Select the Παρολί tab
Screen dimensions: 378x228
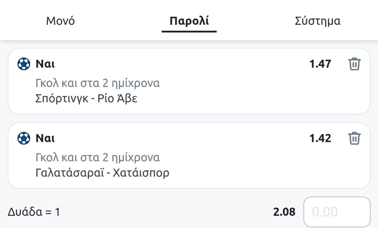[x=189, y=21]
